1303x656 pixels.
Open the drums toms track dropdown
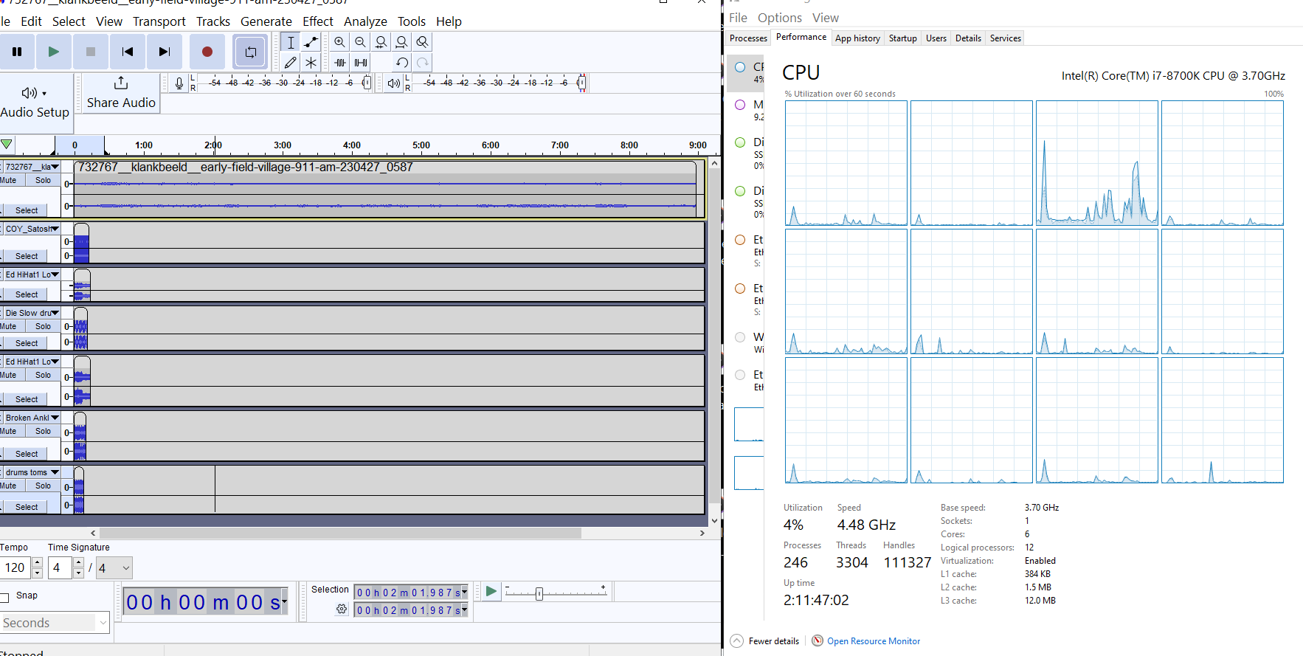[32, 472]
